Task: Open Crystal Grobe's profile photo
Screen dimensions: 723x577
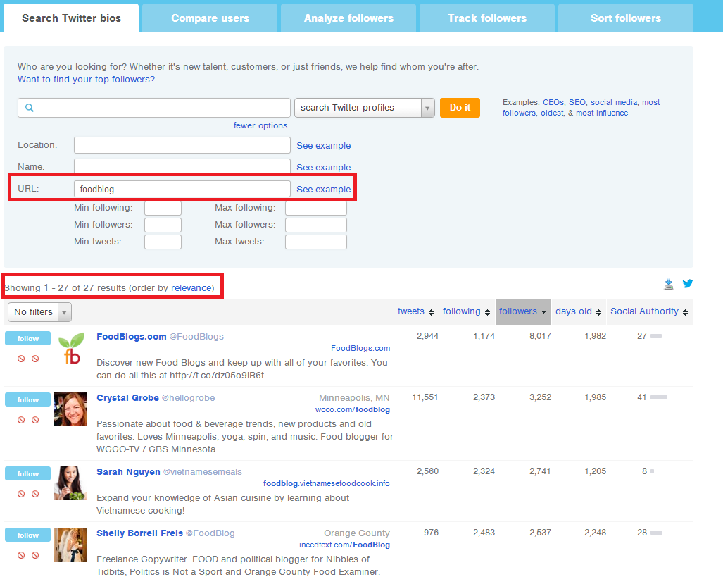Action: [x=70, y=409]
